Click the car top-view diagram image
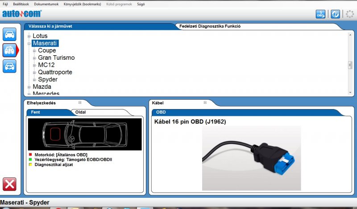This screenshot has width=357, height=209. pos(85,134)
